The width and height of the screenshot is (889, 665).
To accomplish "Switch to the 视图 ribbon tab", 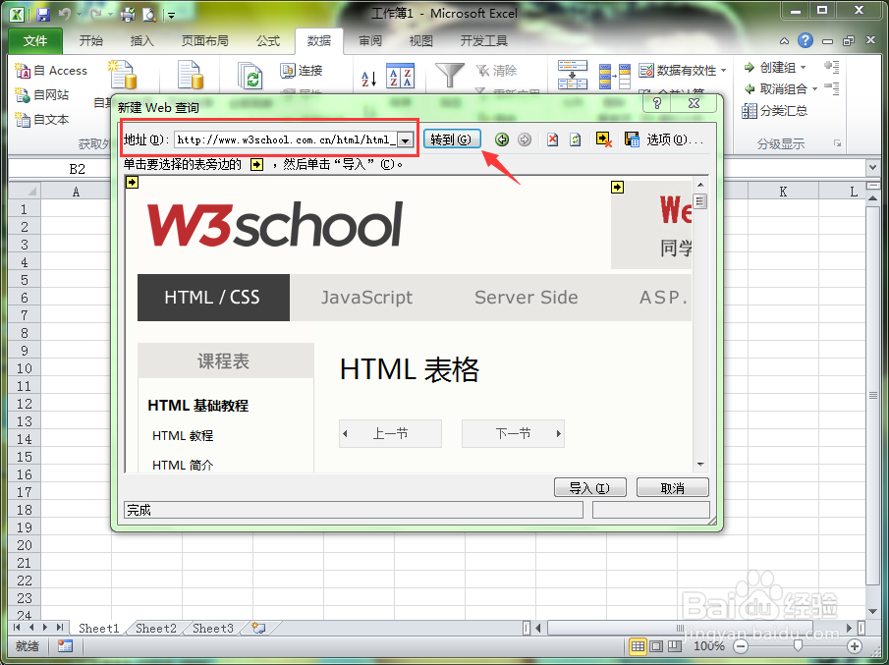I will [x=420, y=41].
